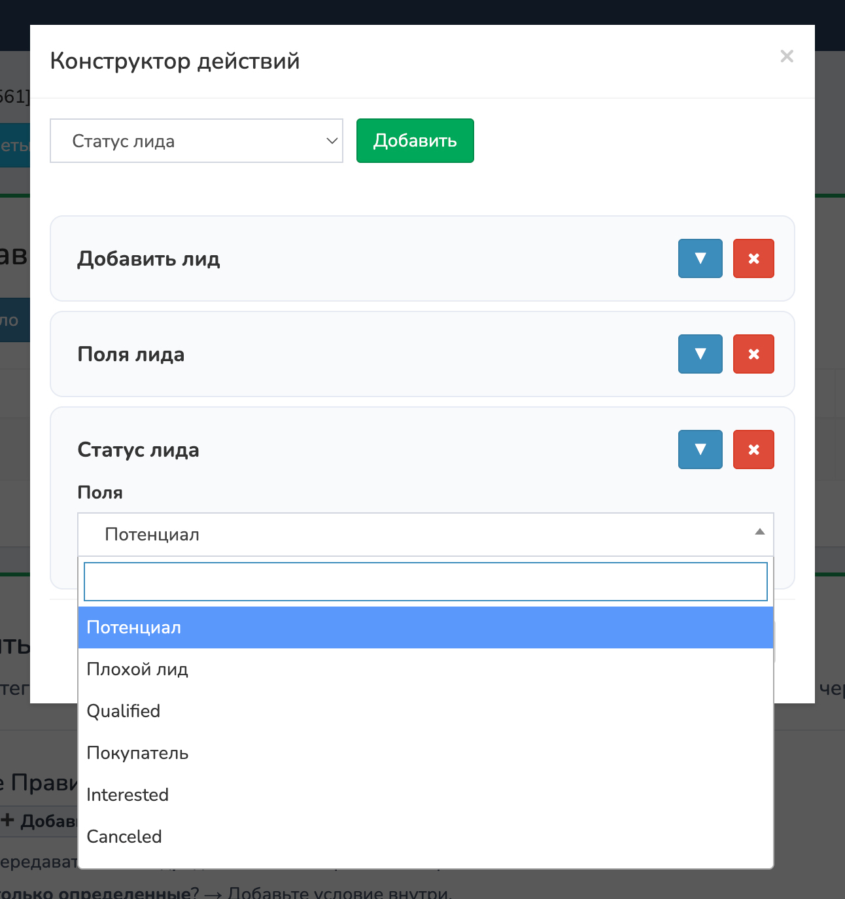Move Поля лида block down

700,354
